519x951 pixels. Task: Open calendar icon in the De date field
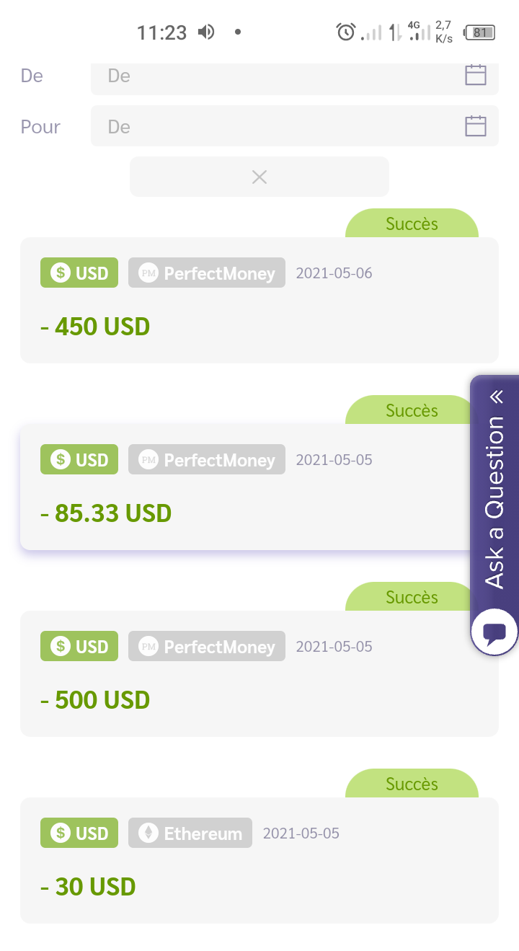coord(476,75)
